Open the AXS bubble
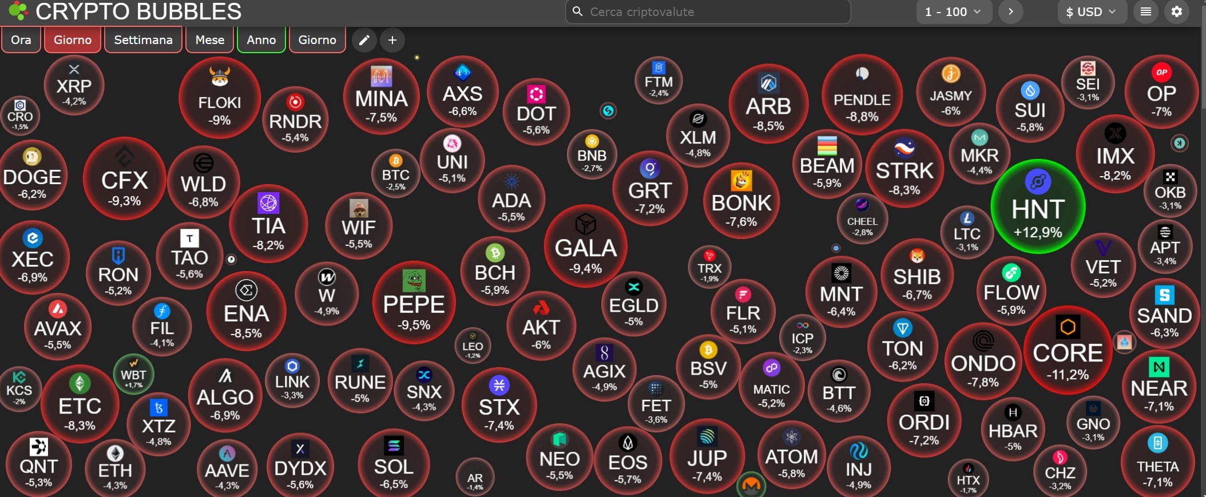 463,92
